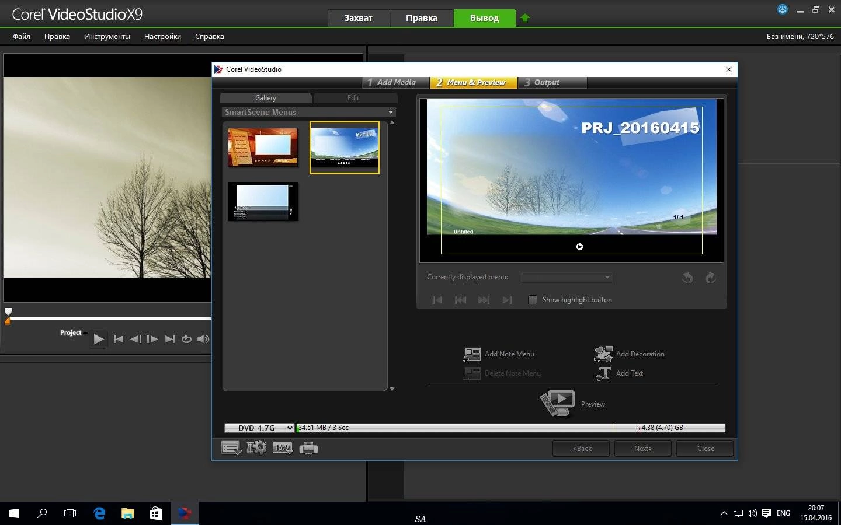Click the Add Decoration icon

pos(603,353)
